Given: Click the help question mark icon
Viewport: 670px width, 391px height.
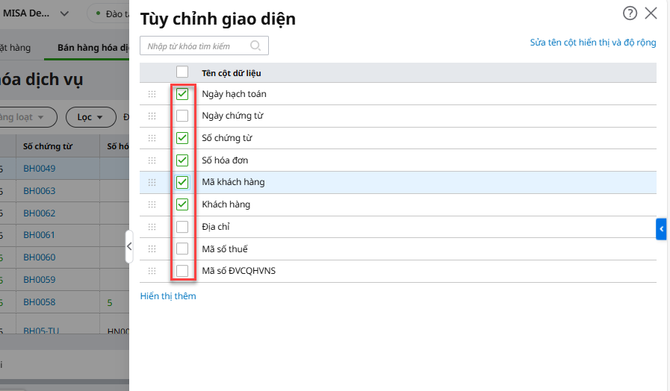Looking at the screenshot, I should pyautogui.click(x=630, y=13).
